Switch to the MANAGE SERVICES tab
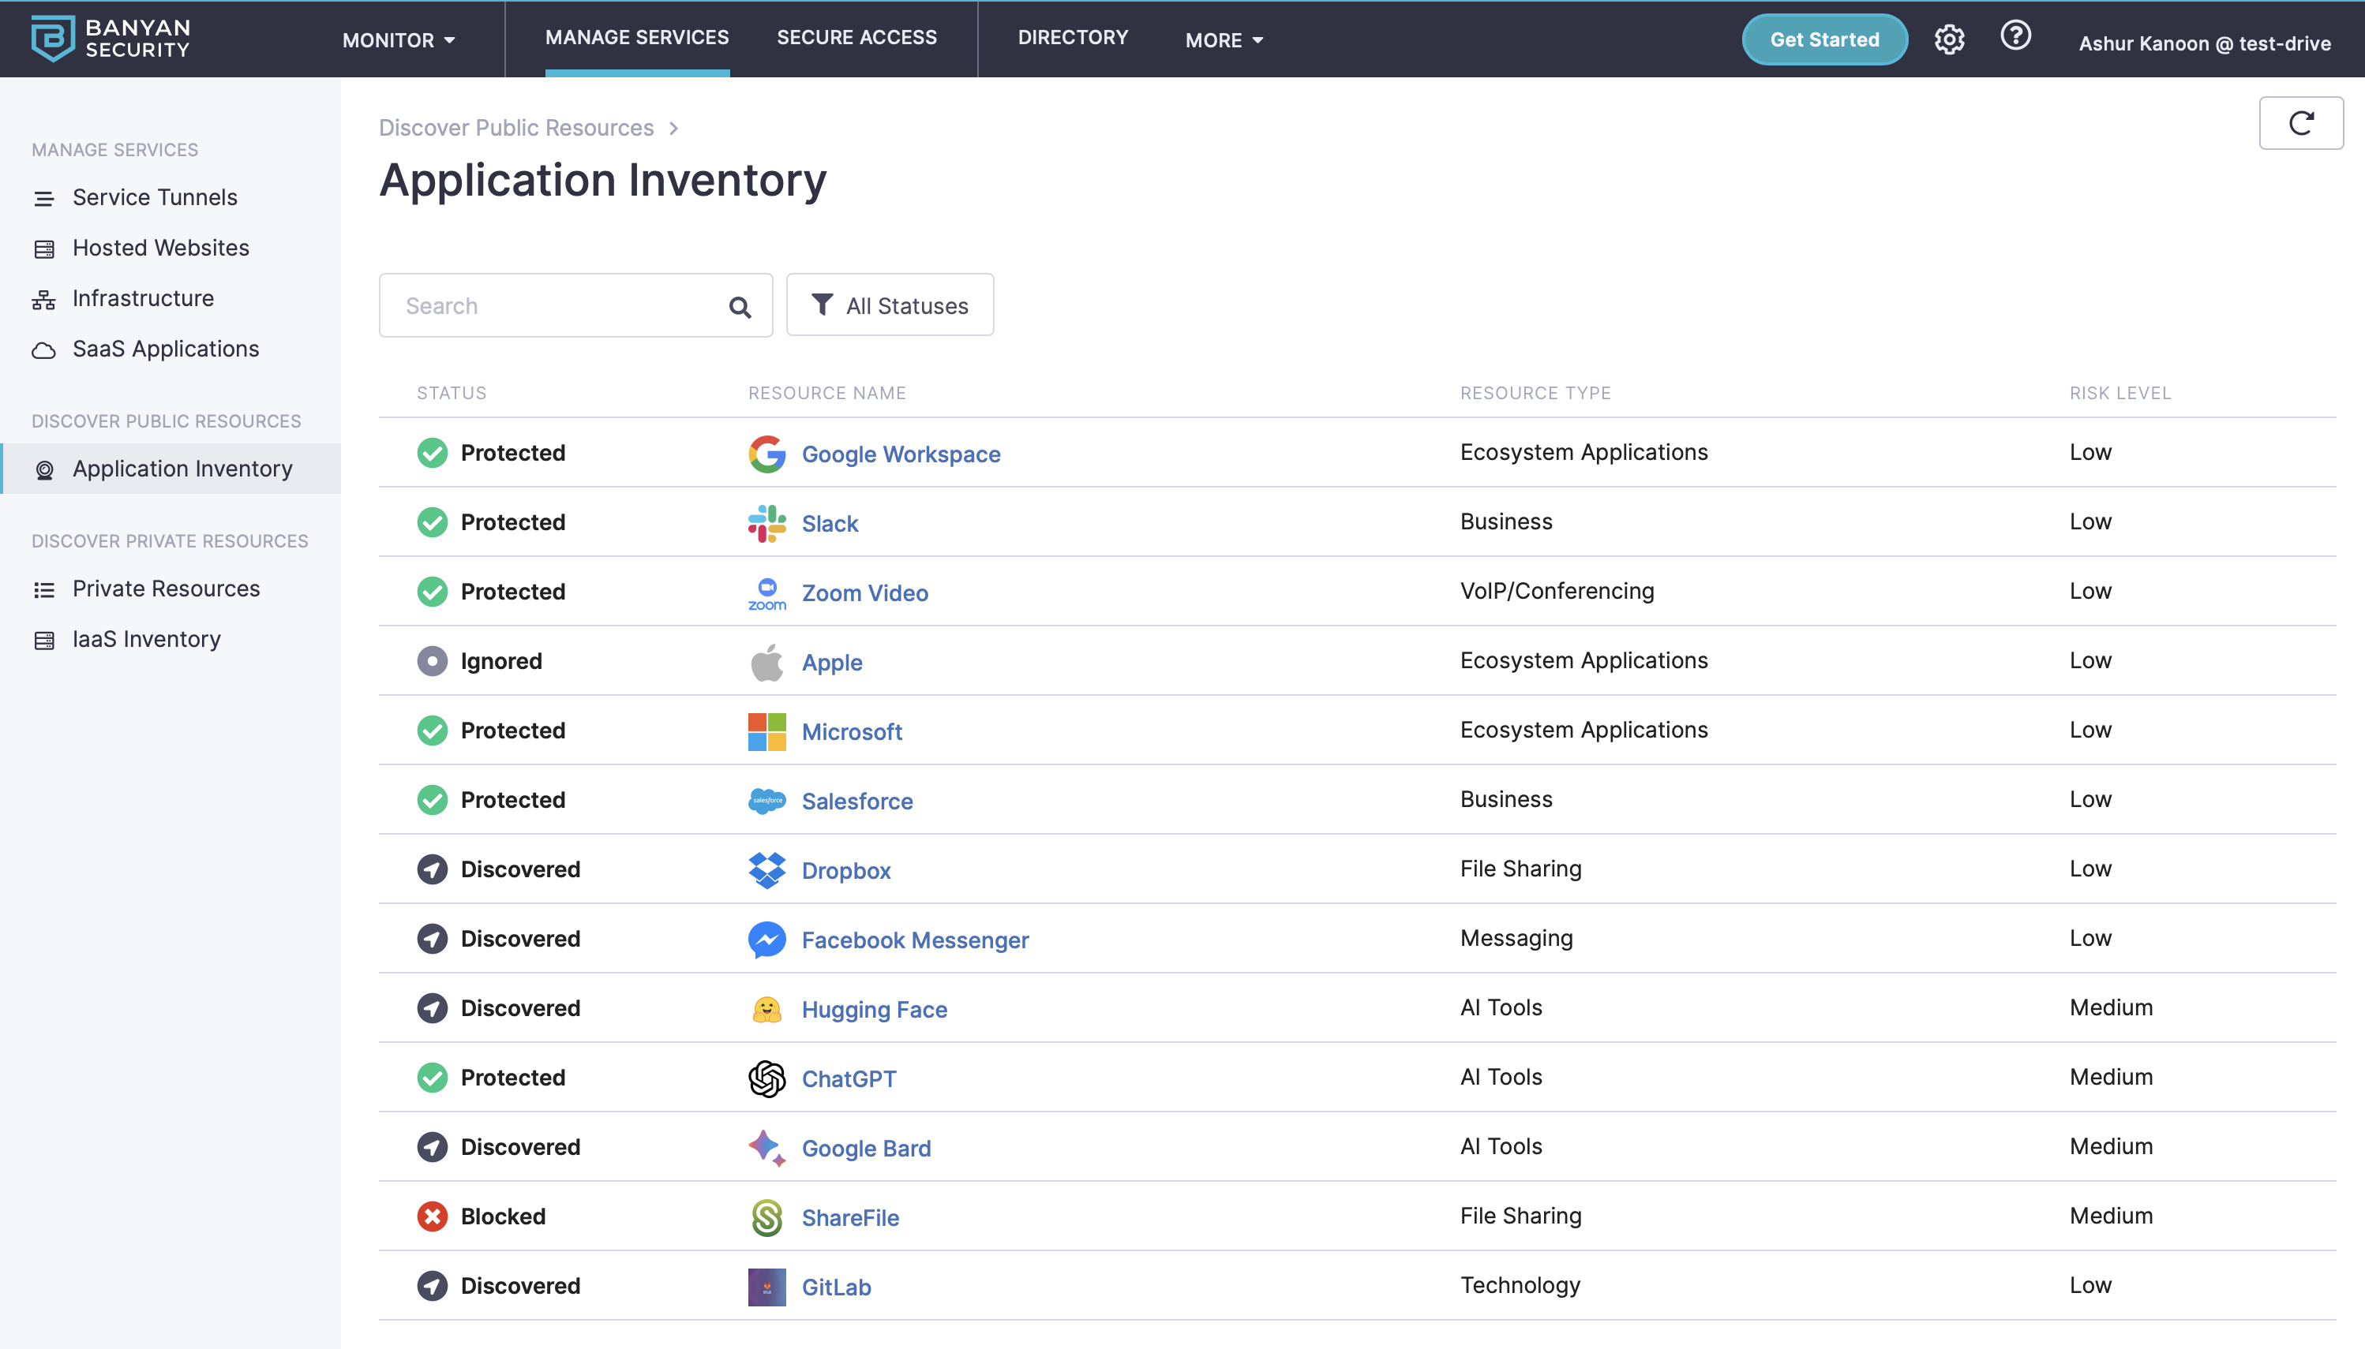This screenshot has height=1349, width=2365. (x=637, y=37)
